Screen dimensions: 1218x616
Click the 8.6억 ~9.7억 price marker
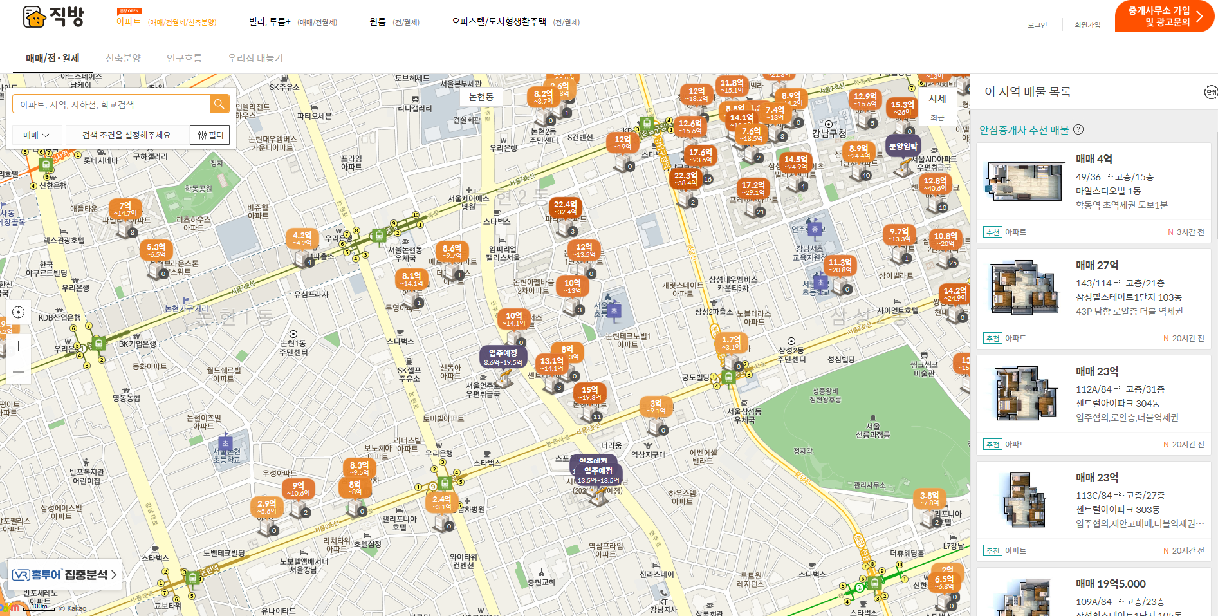(x=452, y=251)
